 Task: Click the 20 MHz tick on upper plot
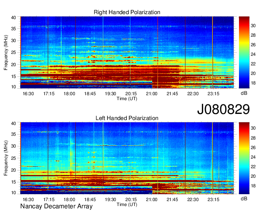13,65
